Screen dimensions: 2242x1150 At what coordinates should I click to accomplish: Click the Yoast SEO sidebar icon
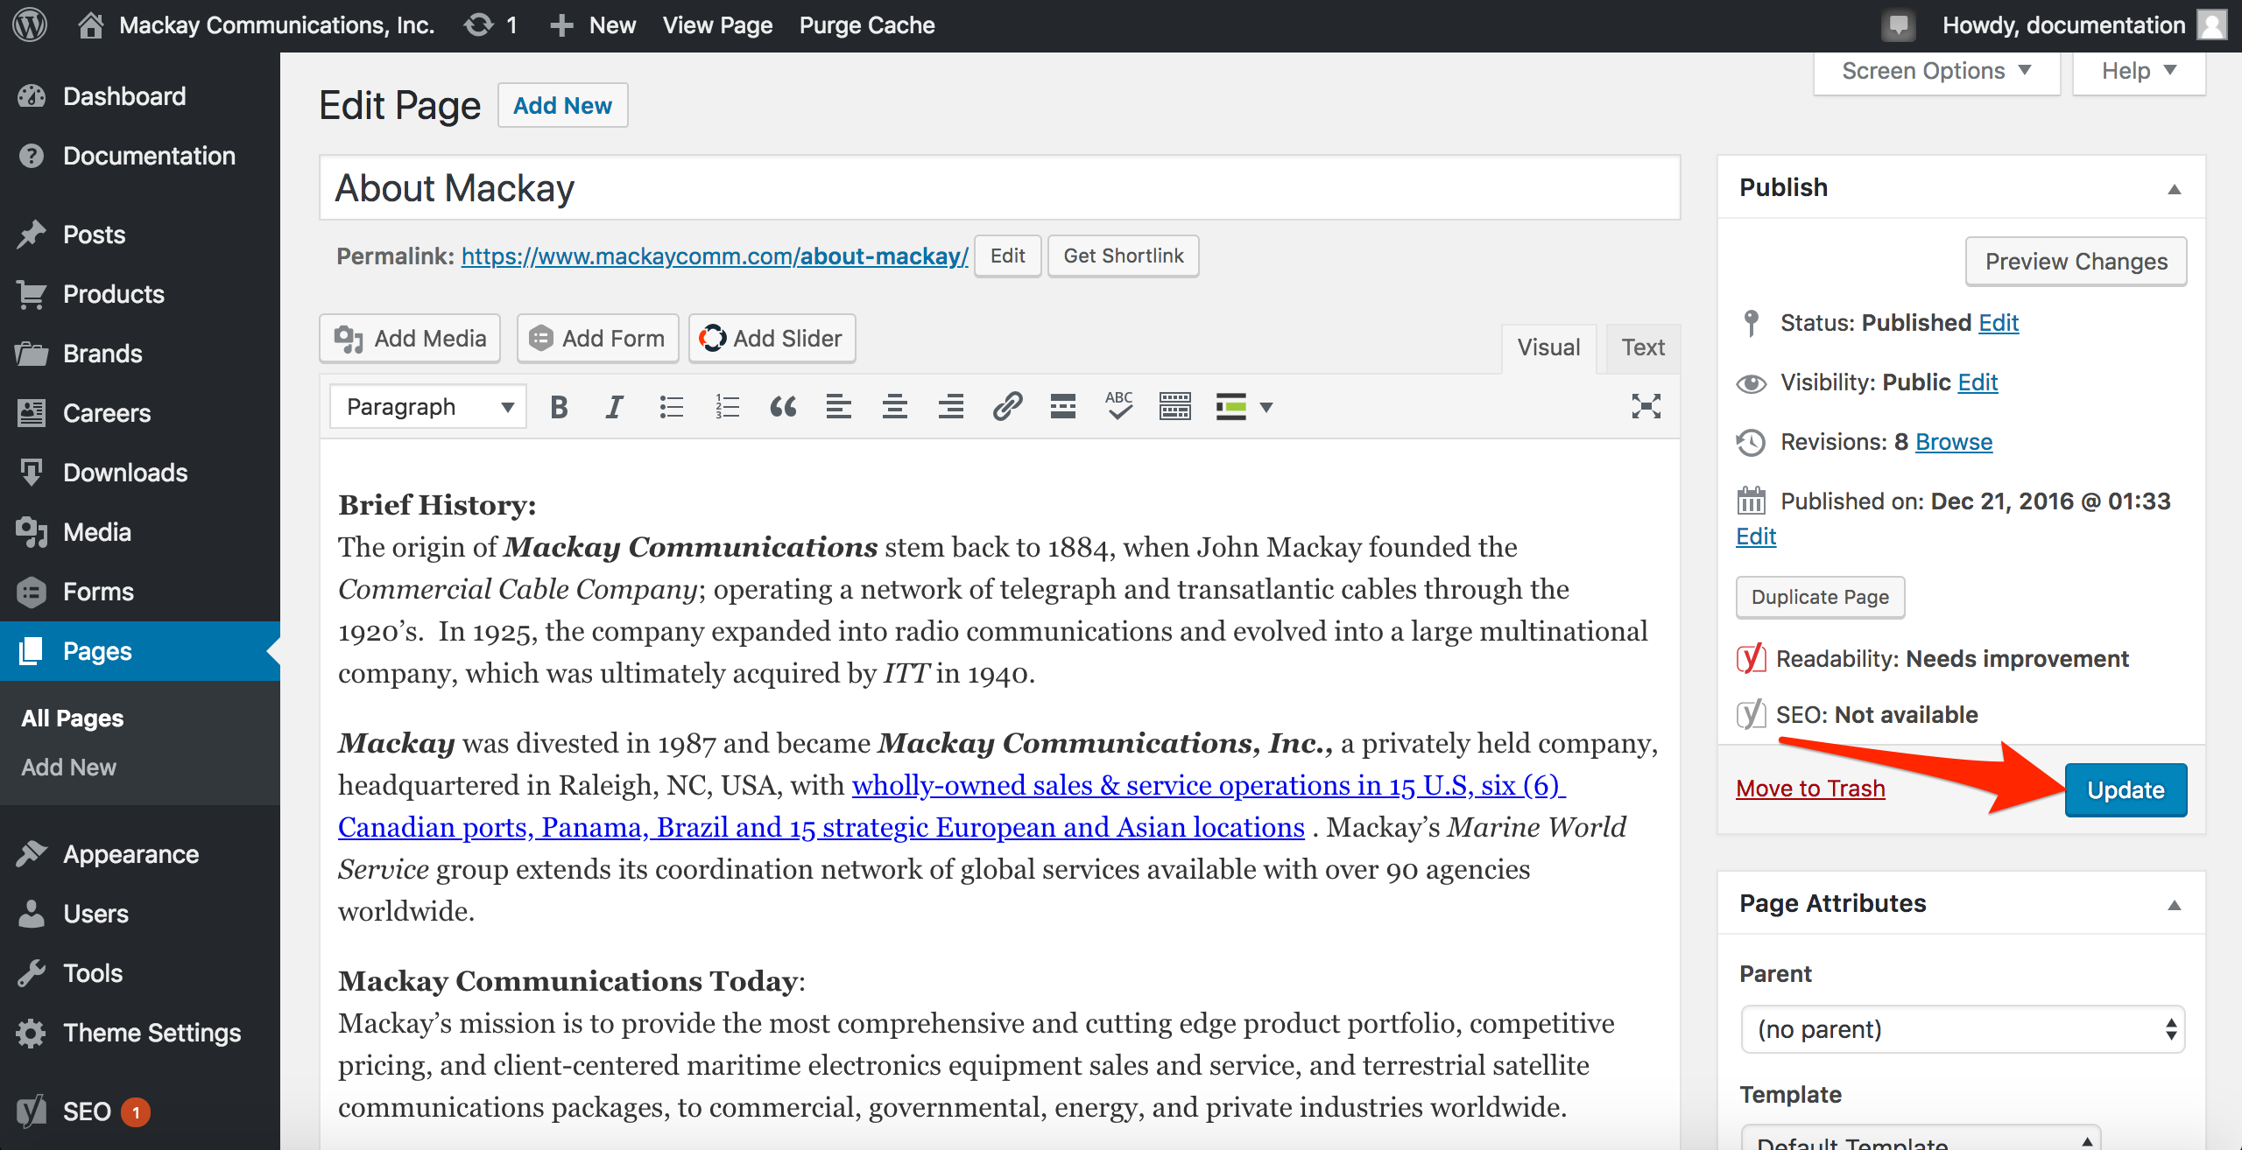tap(32, 1111)
